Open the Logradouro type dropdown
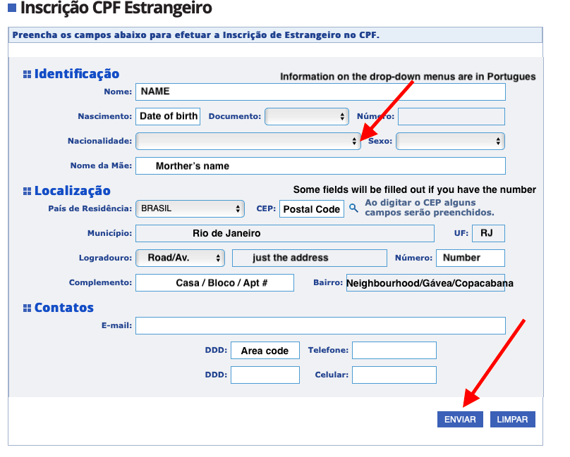 pos(180,258)
